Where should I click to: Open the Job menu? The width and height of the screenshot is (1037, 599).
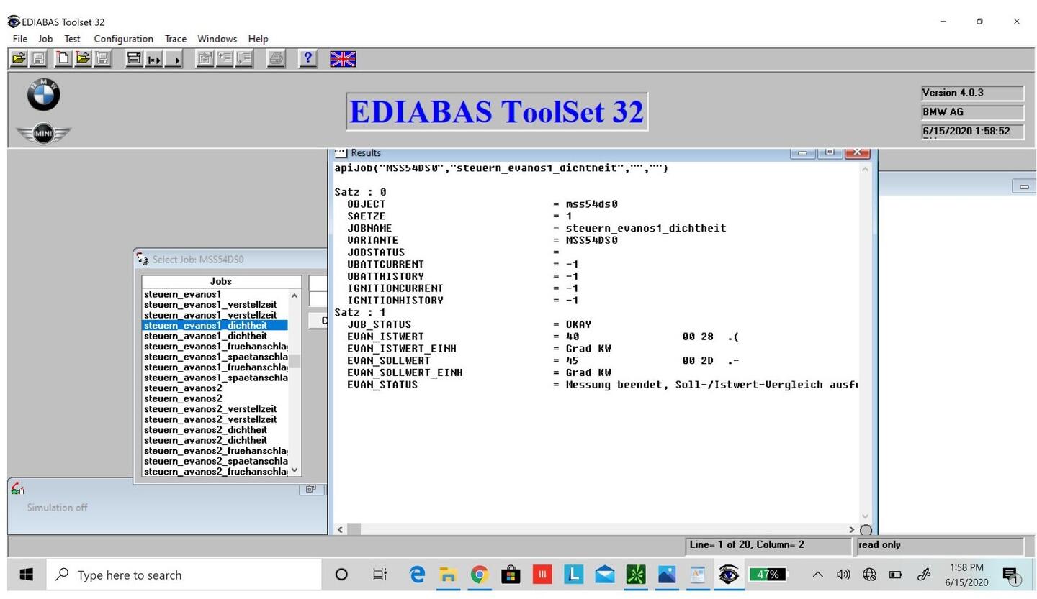[45, 39]
